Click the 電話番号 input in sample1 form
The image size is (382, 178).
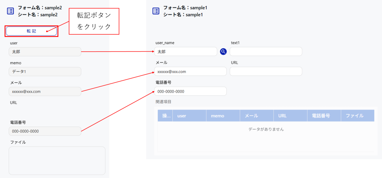pos(190,91)
